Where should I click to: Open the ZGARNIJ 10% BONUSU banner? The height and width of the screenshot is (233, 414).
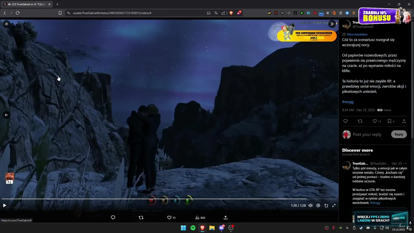[385, 16]
